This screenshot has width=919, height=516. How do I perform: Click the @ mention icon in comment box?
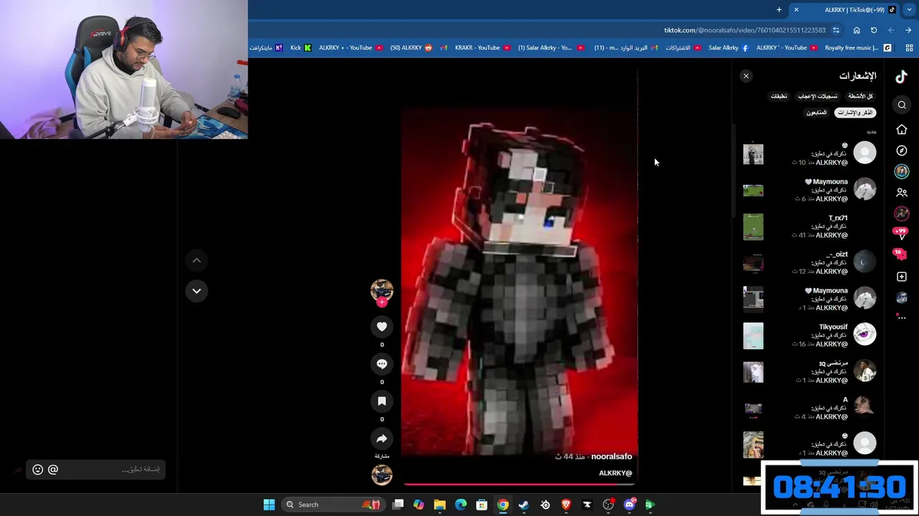tap(53, 469)
